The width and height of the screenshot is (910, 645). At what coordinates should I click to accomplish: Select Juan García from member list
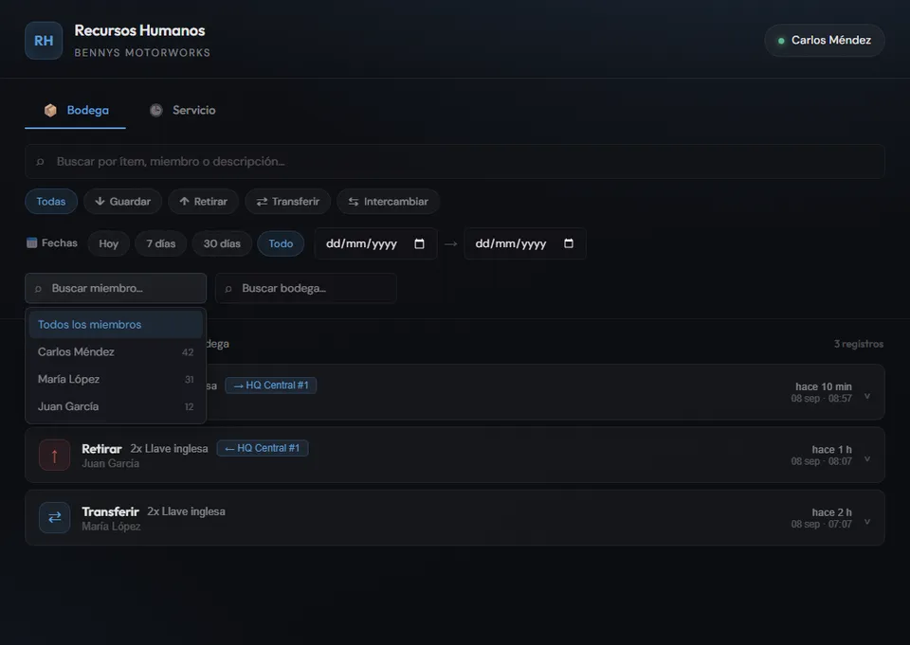[x=116, y=406]
